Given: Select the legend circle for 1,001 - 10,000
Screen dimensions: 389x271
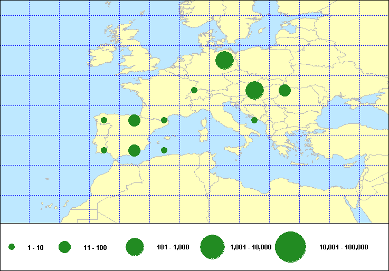Looking at the screenshot, I should pyautogui.click(x=213, y=247).
